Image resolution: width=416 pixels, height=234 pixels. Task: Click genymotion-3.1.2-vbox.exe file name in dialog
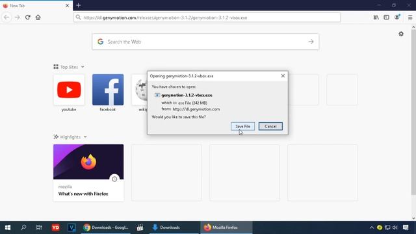[187, 95]
